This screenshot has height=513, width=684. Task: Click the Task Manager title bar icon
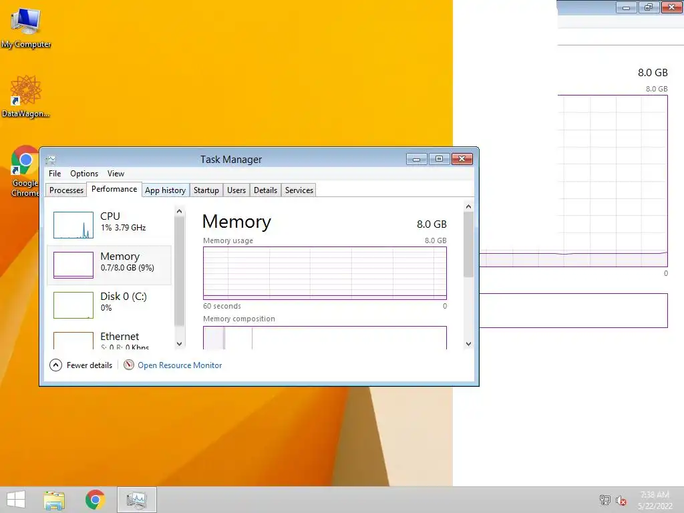coord(51,160)
